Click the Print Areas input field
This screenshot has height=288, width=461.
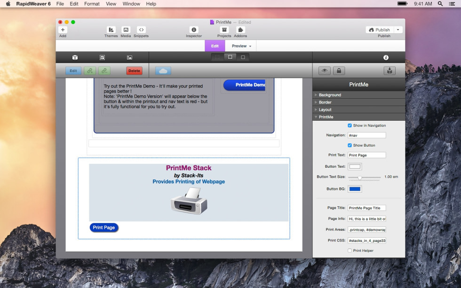point(366,230)
